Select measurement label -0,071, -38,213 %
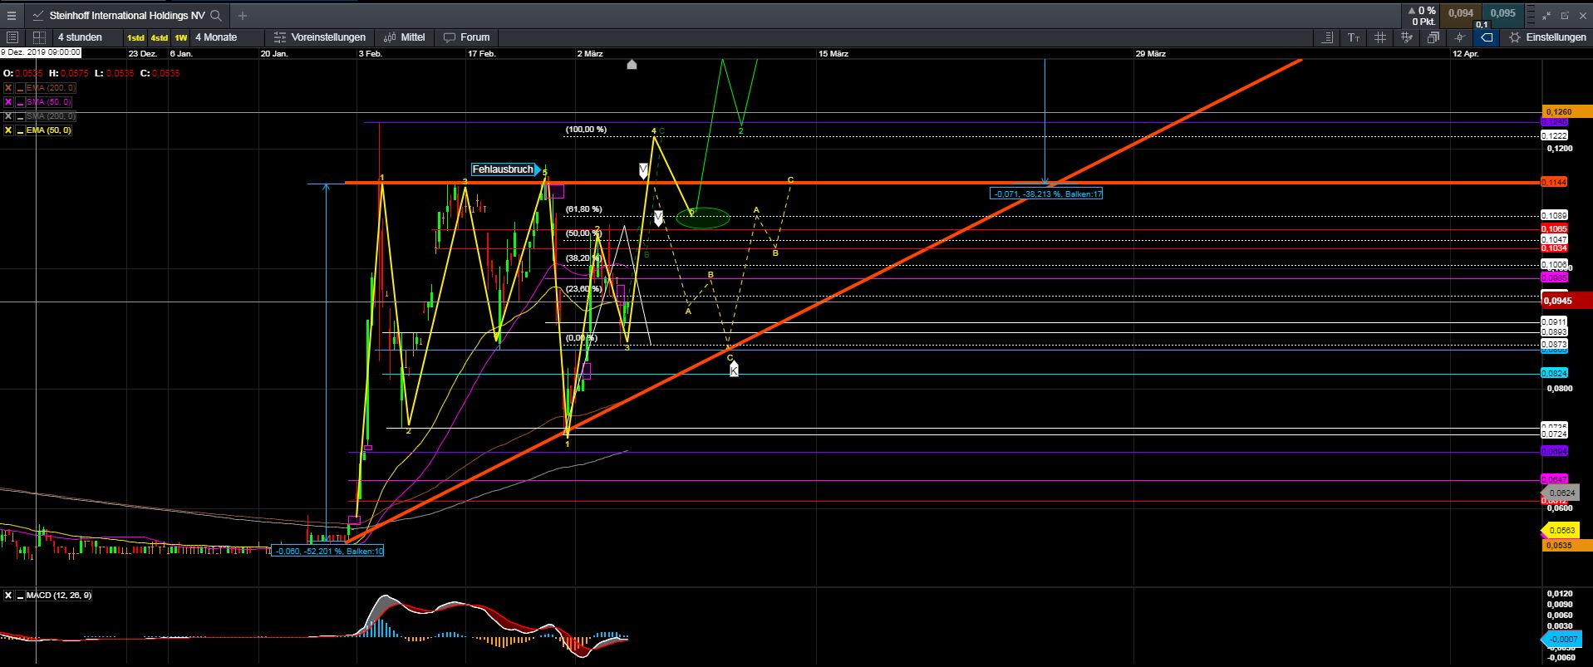The height and width of the screenshot is (667, 1593). tap(1046, 194)
